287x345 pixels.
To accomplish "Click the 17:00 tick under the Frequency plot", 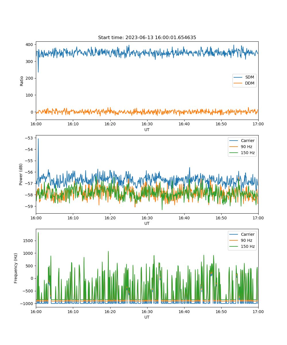I will pyautogui.click(x=258, y=311).
